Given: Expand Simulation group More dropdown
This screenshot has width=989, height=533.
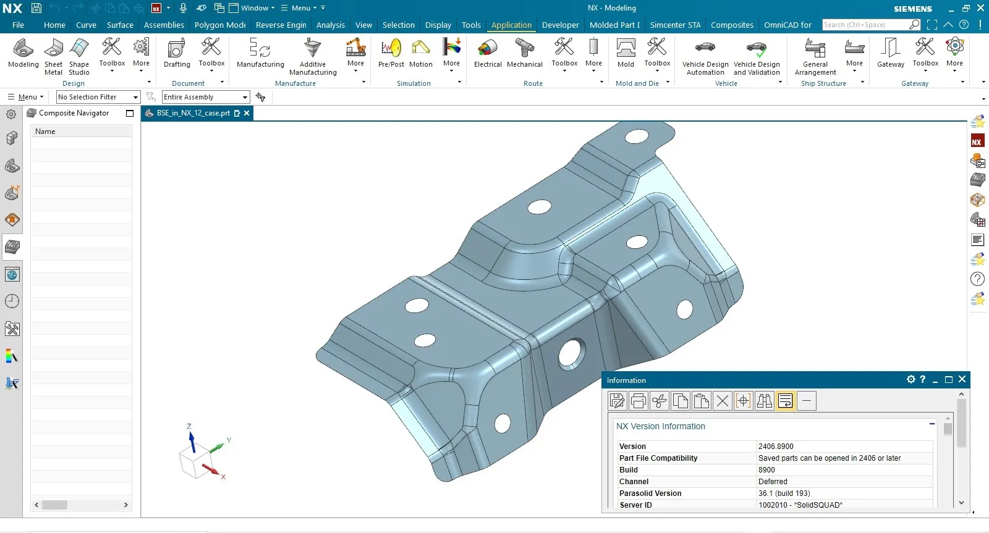Looking at the screenshot, I should click(x=452, y=57).
